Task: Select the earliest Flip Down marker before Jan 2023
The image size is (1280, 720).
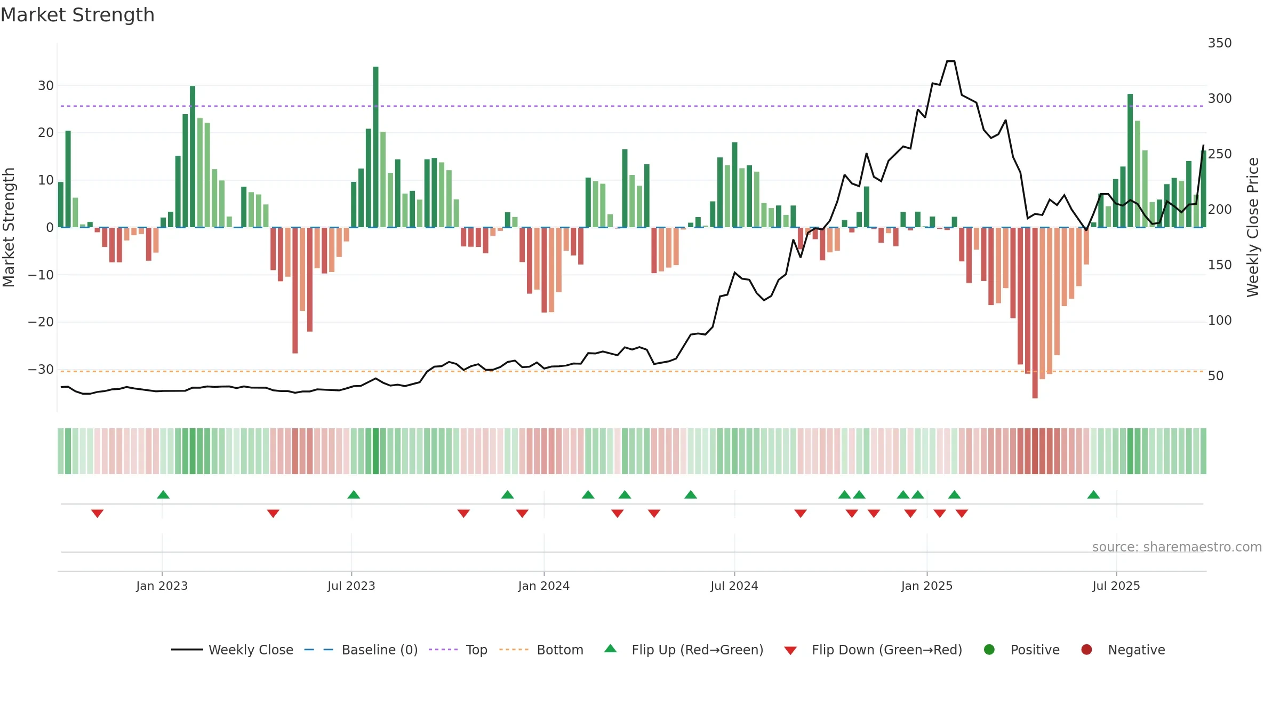Action: click(97, 513)
